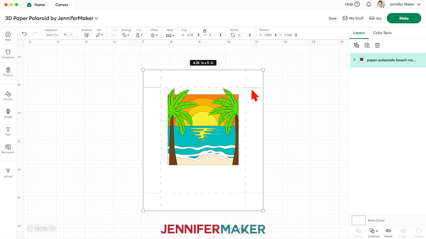Click the Height size field
The image size is (426, 239).
coord(213,35)
